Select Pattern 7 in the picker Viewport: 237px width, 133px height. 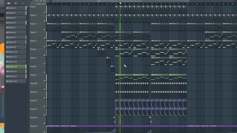[16, 37]
